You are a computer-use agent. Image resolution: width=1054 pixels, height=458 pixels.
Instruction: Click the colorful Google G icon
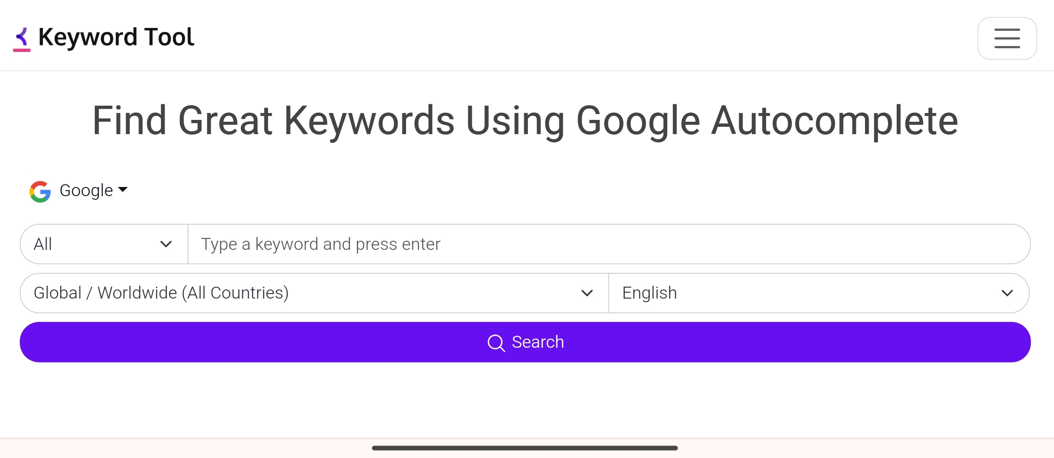coord(40,191)
